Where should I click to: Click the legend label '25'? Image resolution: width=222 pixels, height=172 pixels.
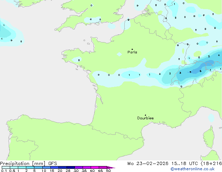pos(68,171)
